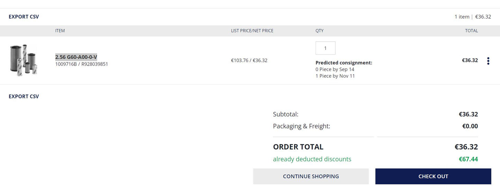The width and height of the screenshot is (500, 193).
Task: Click the '0 Piece by Sep 14' text
Action: pyautogui.click(x=335, y=69)
